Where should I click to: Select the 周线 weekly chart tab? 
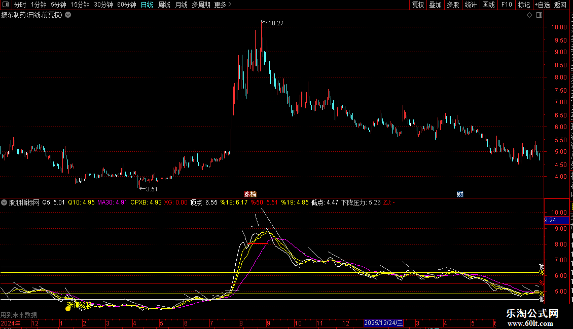(164, 5)
